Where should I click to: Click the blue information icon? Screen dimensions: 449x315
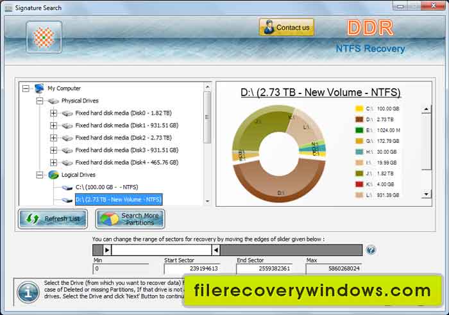pos(28,293)
